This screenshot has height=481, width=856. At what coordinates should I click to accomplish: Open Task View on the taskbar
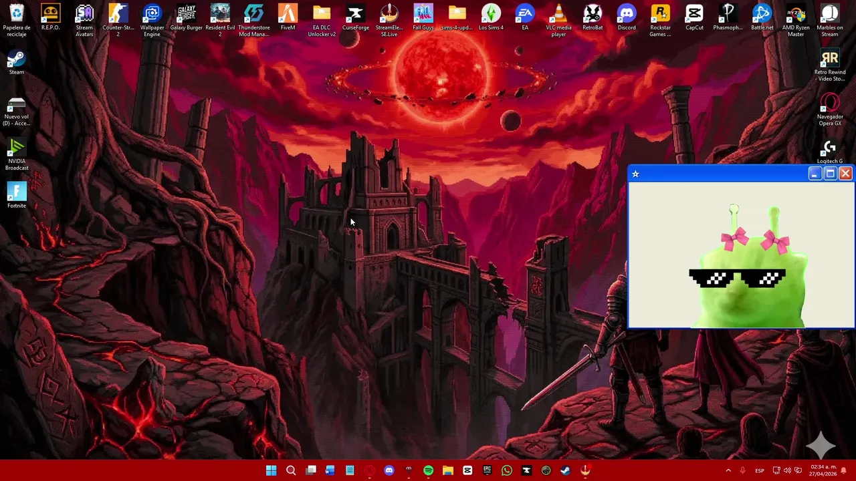coord(311,471)
